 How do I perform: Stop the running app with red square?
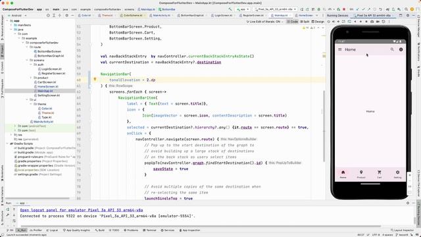(x=344, y=9)
